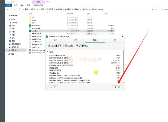Go up one folder level arrow
The image size is (168, 122).
coord(17,9)
